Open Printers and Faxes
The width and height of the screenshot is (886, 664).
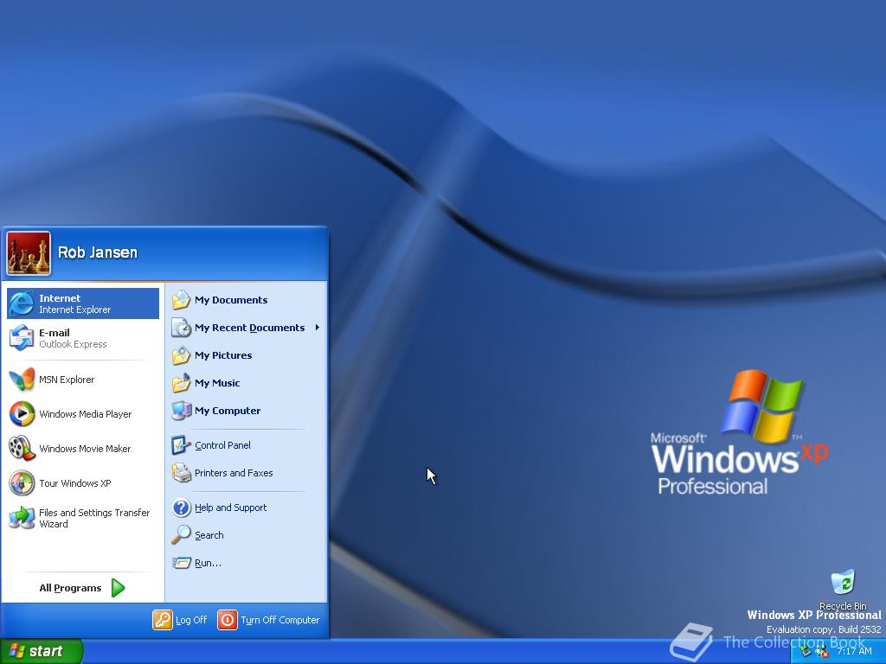coord(247,473)
